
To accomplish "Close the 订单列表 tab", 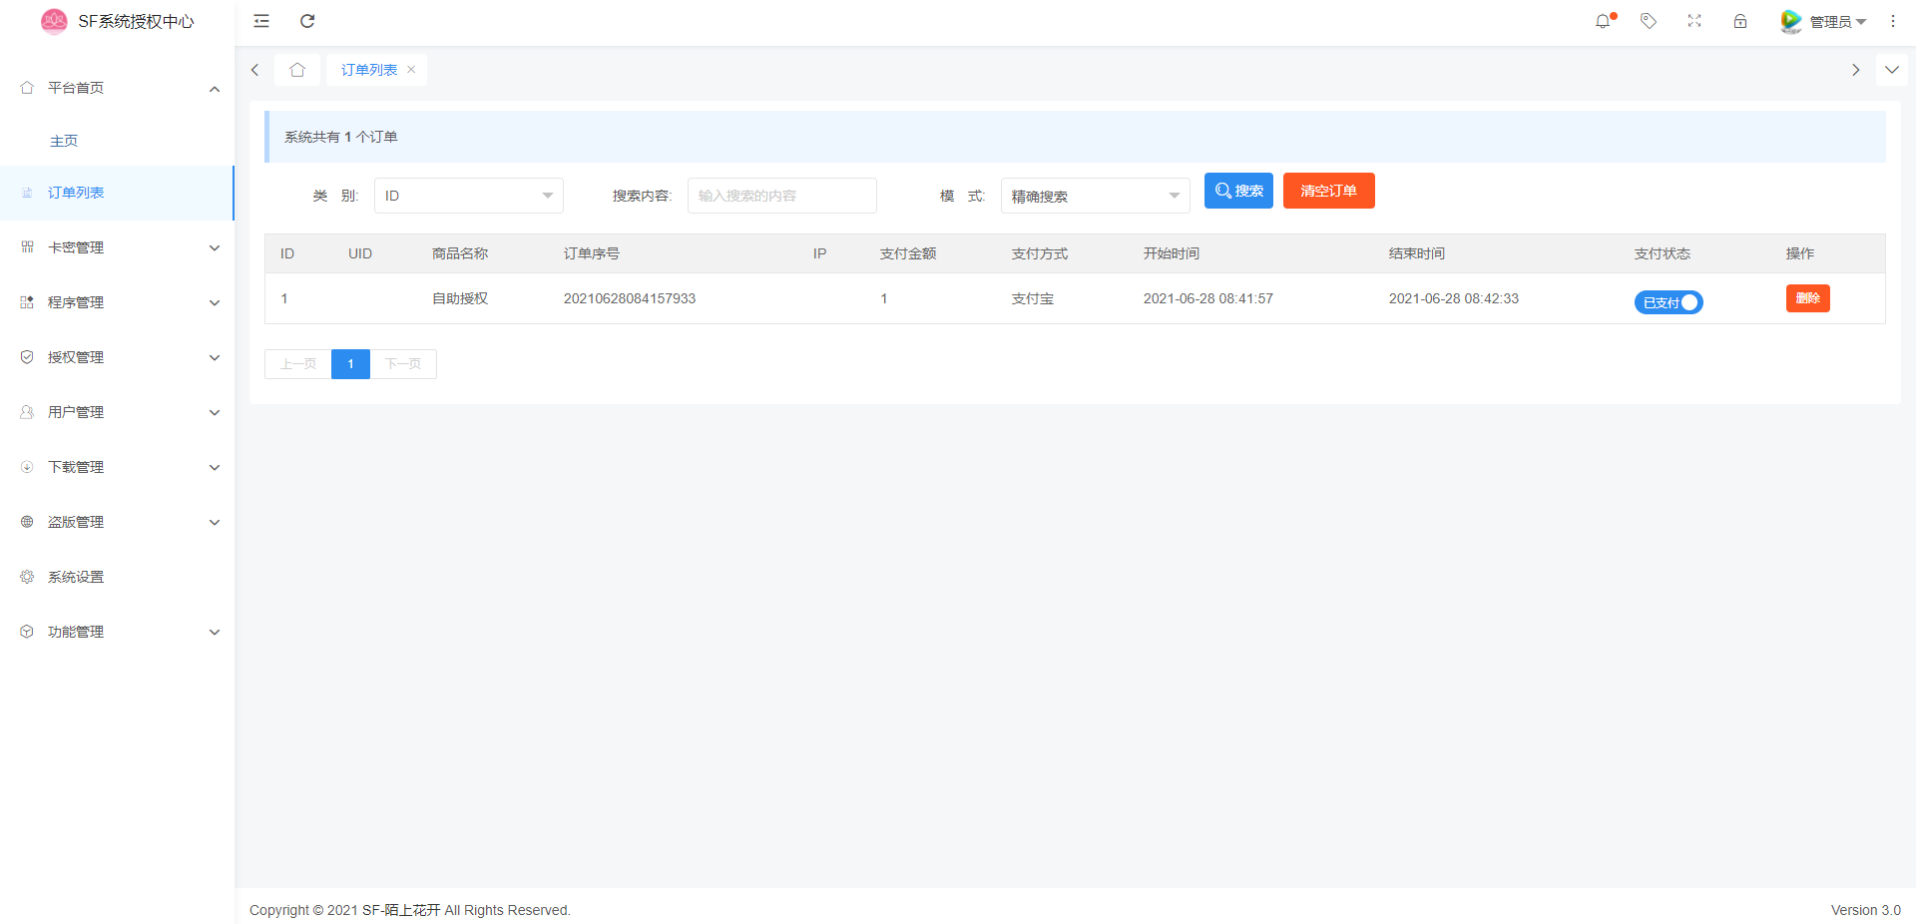I will pos(411,70).
